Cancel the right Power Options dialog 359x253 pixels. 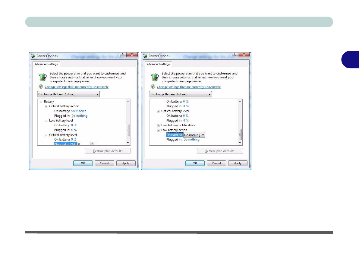tap(216, 163)
